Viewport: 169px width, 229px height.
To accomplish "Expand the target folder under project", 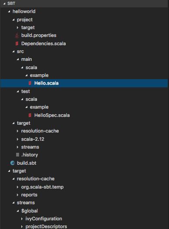I will pyautogui.click(x=18, y=27).
